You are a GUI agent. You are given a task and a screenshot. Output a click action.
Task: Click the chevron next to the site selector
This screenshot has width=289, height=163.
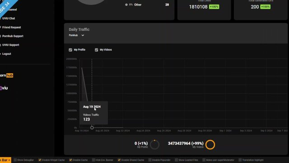click(x=83, y=35)
